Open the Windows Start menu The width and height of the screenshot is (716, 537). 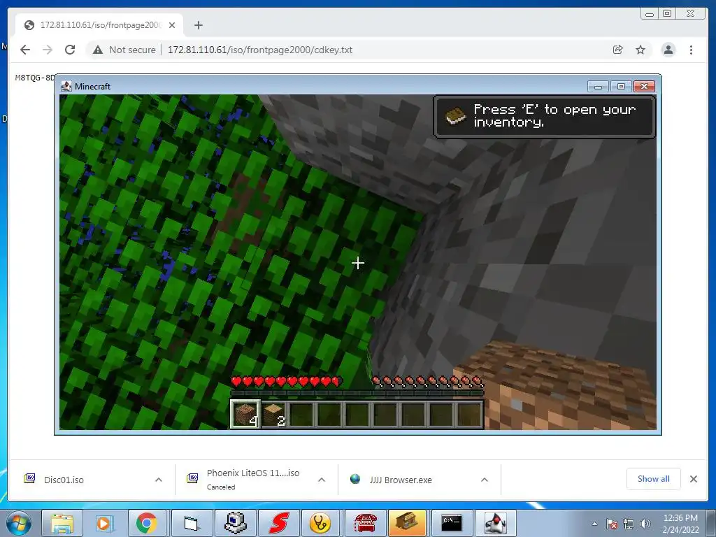(x=19, y=523)
